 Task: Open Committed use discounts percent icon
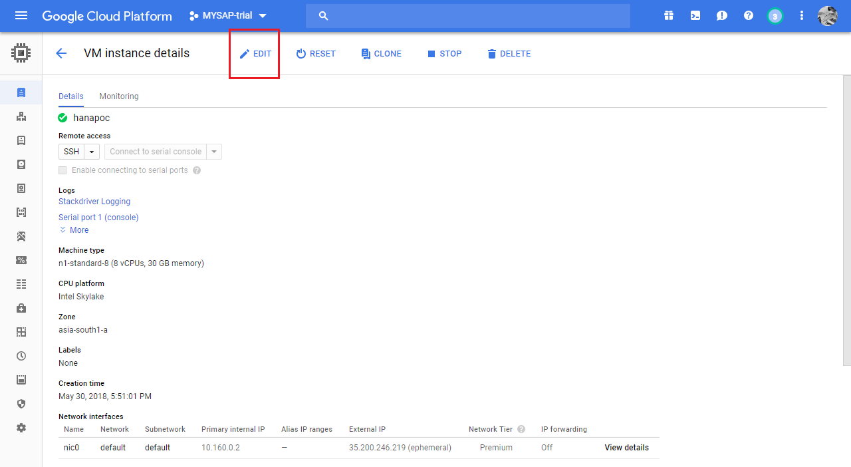tap(21, 260)
